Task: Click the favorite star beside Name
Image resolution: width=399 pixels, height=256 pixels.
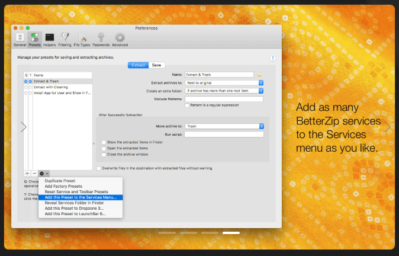Action: (259, 75)
